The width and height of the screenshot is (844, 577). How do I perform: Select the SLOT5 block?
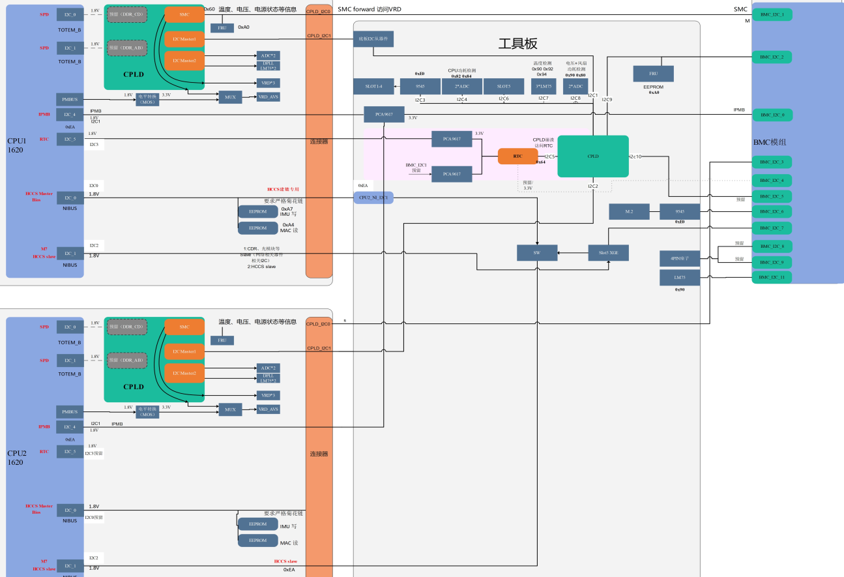[x=504, y=86]
